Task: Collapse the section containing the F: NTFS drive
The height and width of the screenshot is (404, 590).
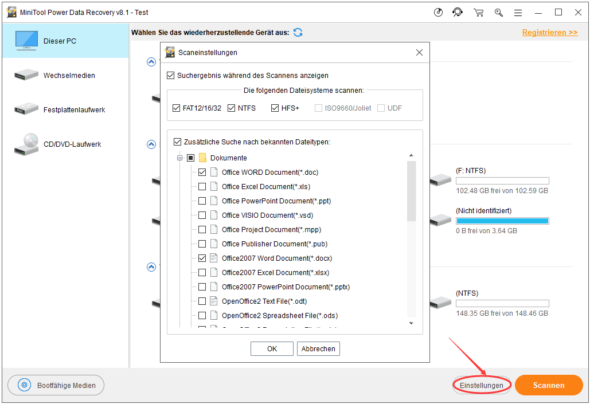Action: coord(151,144)
